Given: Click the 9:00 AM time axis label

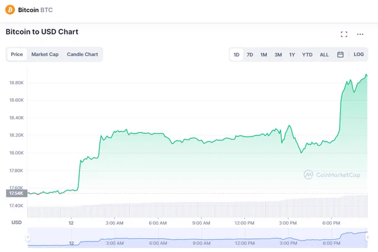Looking at the screenshot, I should [201, 223].
